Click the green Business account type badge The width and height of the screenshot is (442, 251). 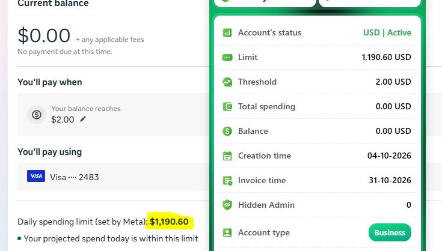point(390,232)
